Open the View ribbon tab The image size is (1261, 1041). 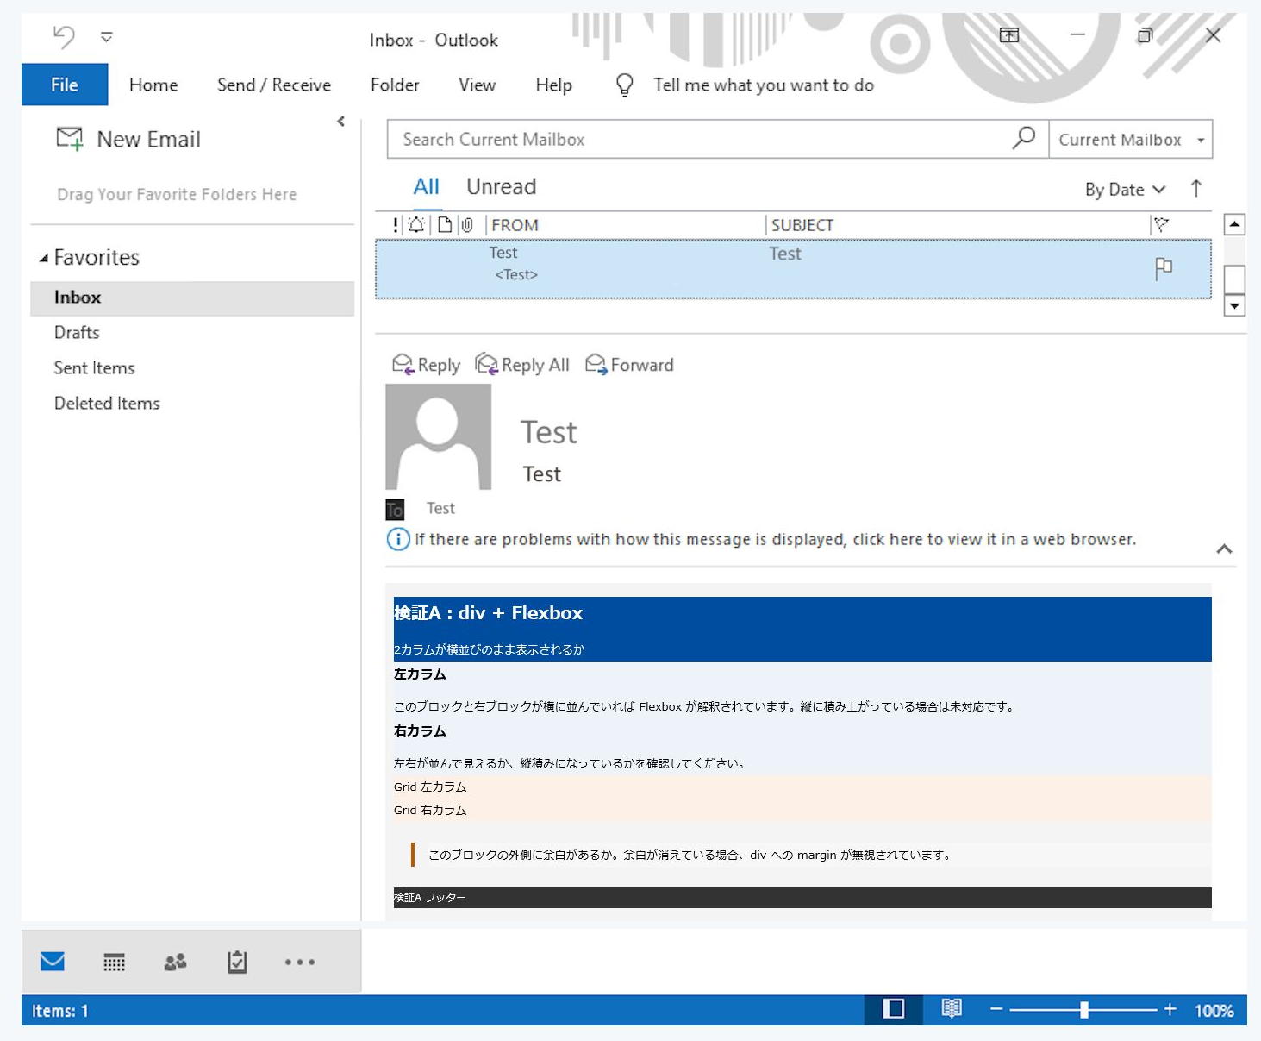point(477,85)
